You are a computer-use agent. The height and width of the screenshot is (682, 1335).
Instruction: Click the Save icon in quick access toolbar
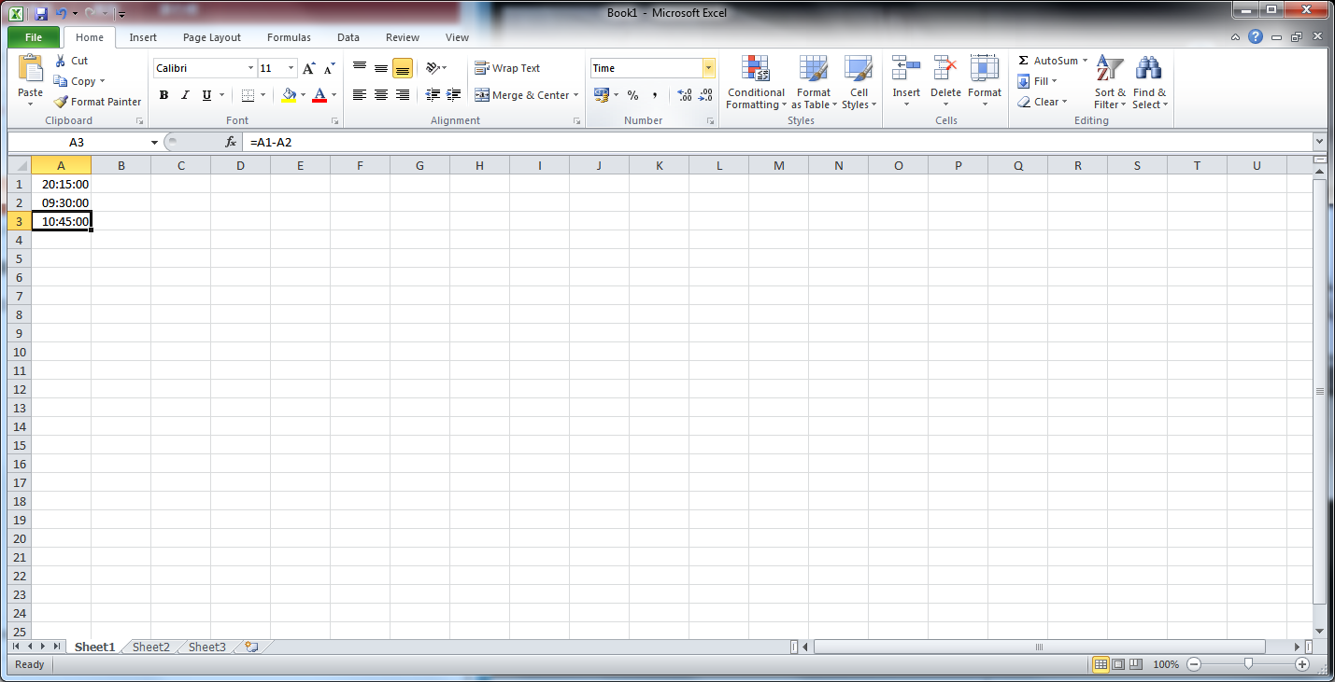[x=41, y=13]
